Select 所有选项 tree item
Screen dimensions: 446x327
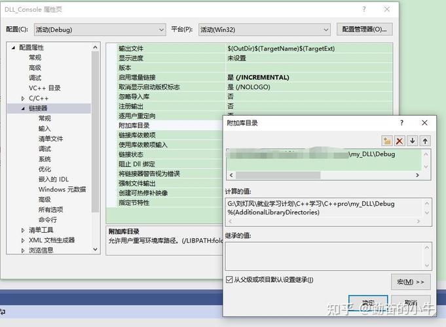(50, 210)
